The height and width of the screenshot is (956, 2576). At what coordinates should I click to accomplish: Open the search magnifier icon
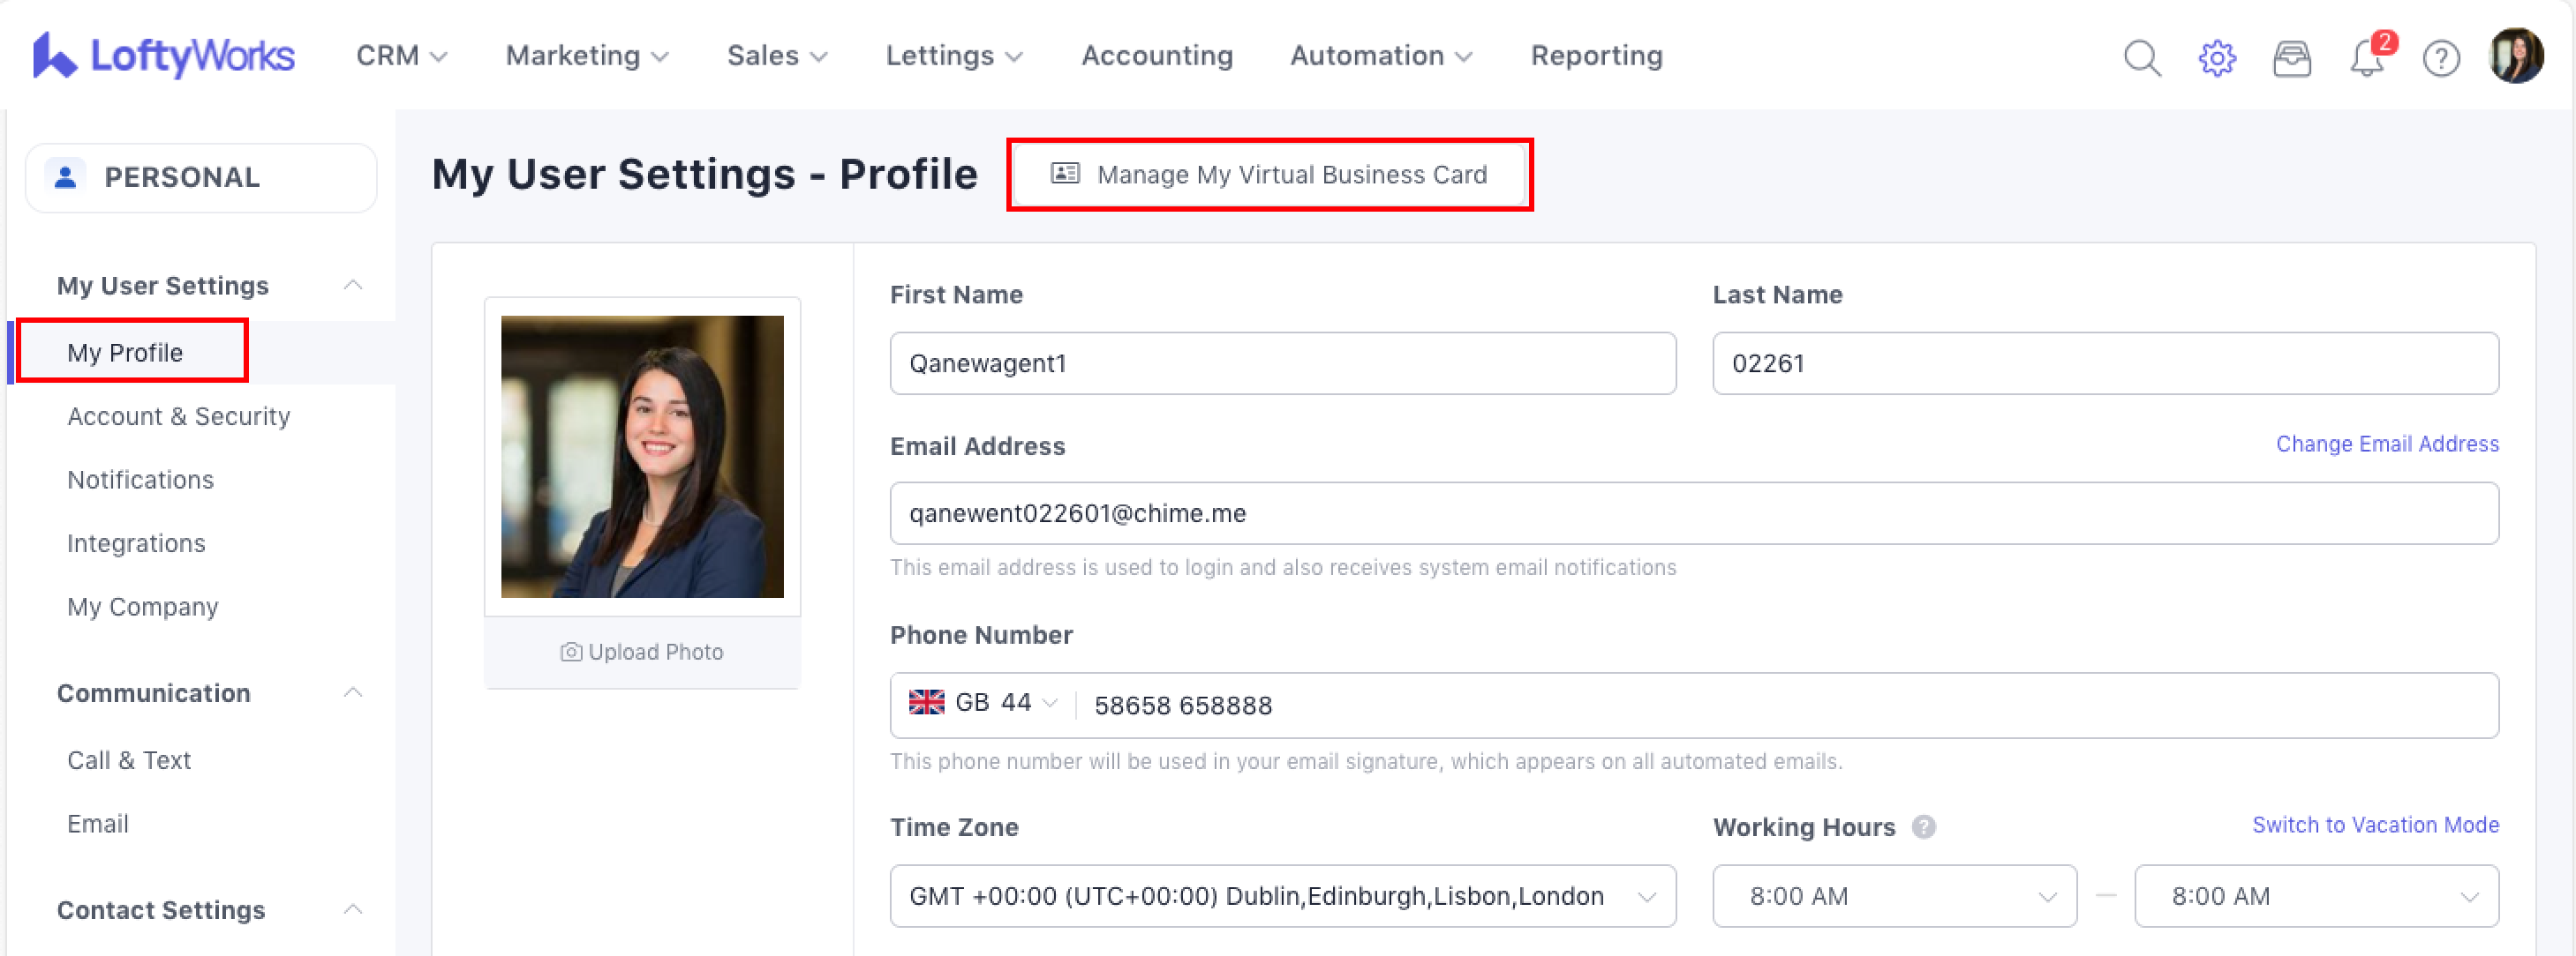click(x=2141, y=58)
